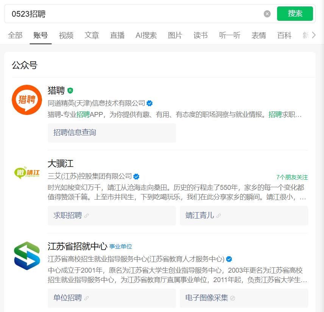Screen dimensions: 324x312
Task: Expand more tabs with right chevron
Action: click(x=314, y=35)
